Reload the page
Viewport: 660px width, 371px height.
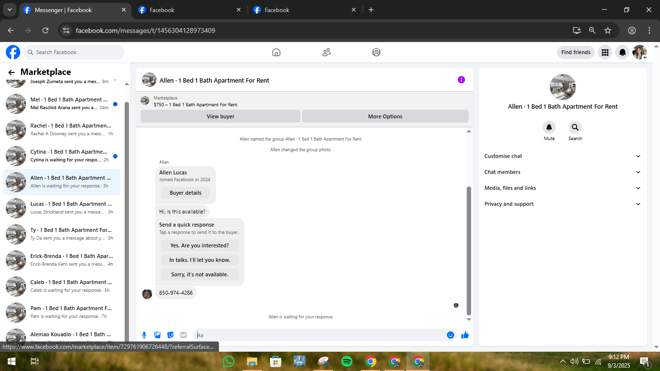tap(45, 30)
